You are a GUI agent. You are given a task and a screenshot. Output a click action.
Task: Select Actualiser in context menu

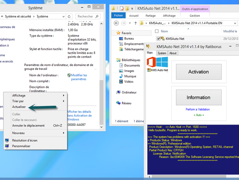coord(19,107)
